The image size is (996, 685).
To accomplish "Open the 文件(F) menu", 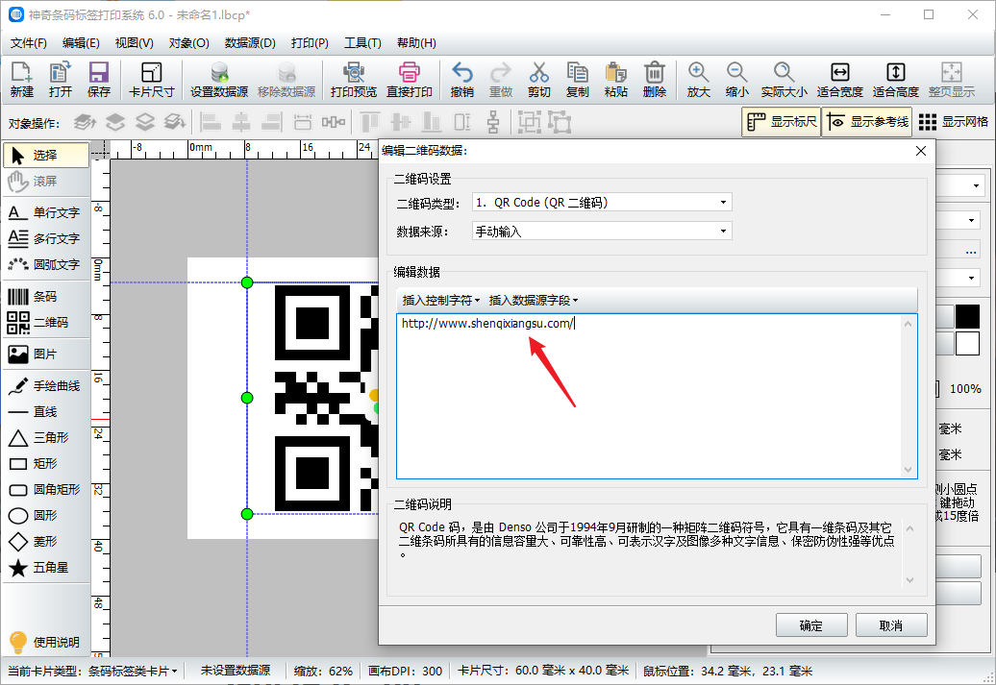I will (x=29, y=43).
